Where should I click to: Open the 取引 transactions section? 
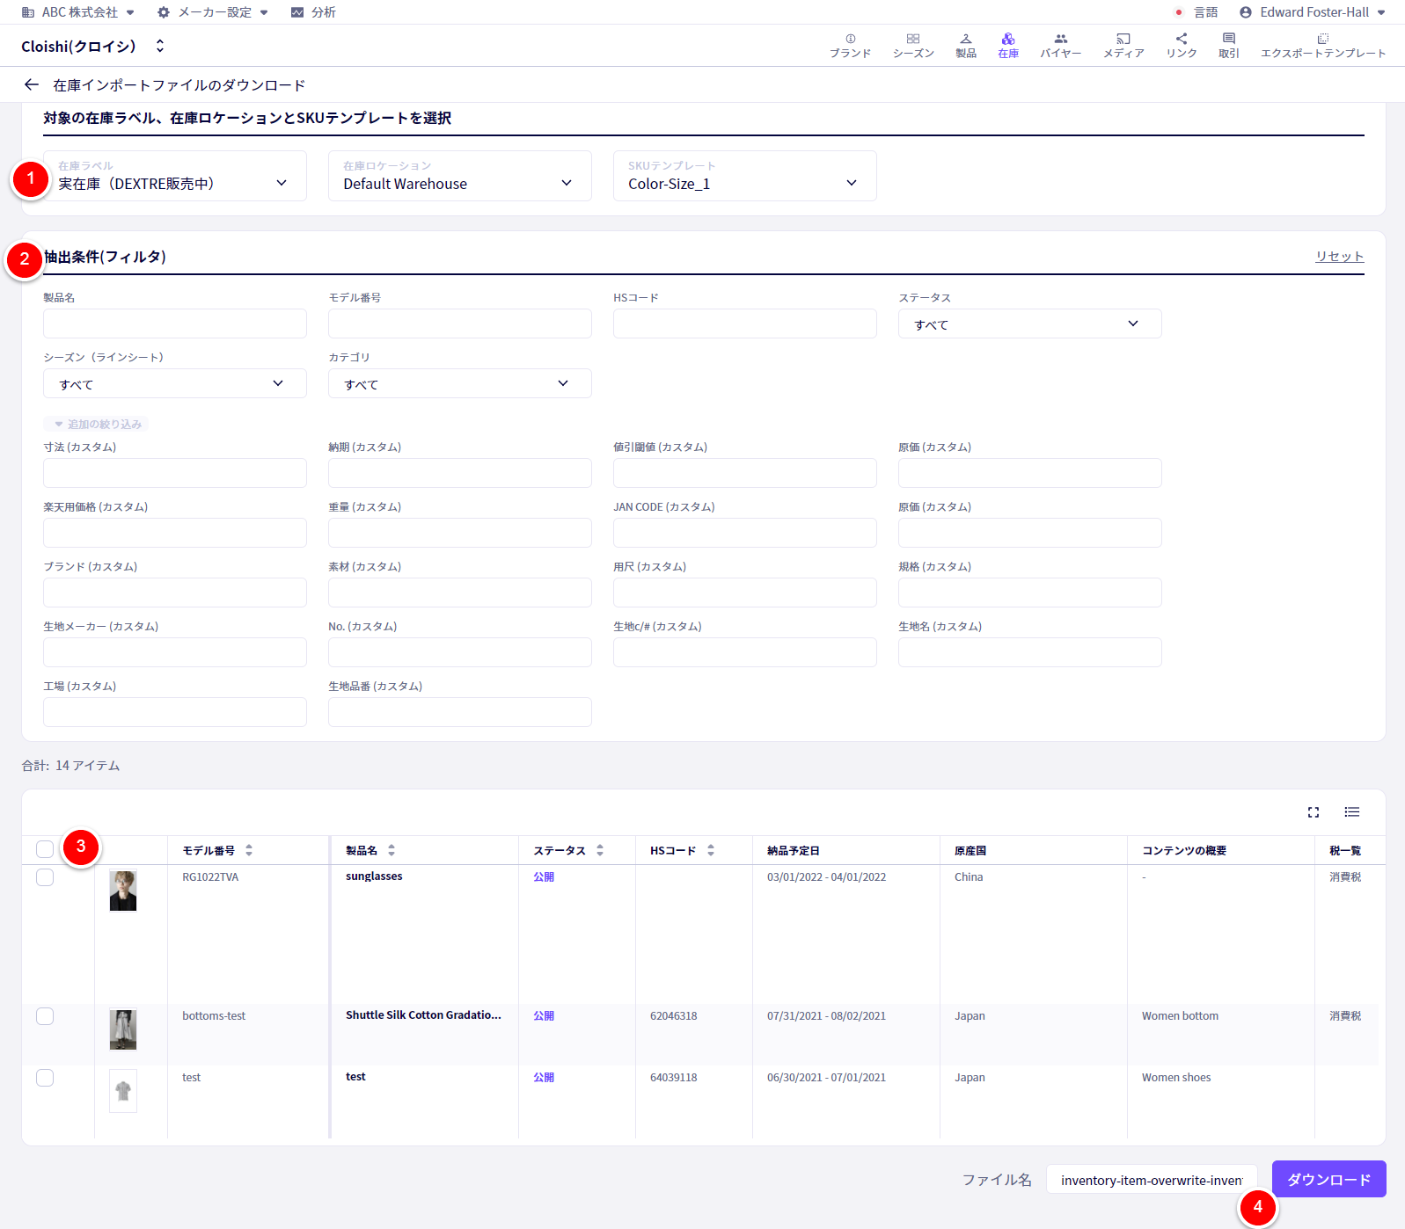(x=1229, y=46)
